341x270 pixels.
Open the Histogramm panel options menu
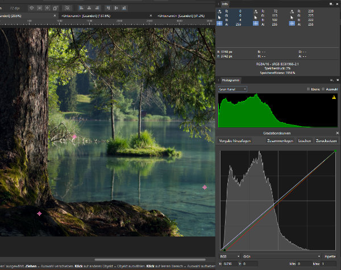click(x=332, y=80)
